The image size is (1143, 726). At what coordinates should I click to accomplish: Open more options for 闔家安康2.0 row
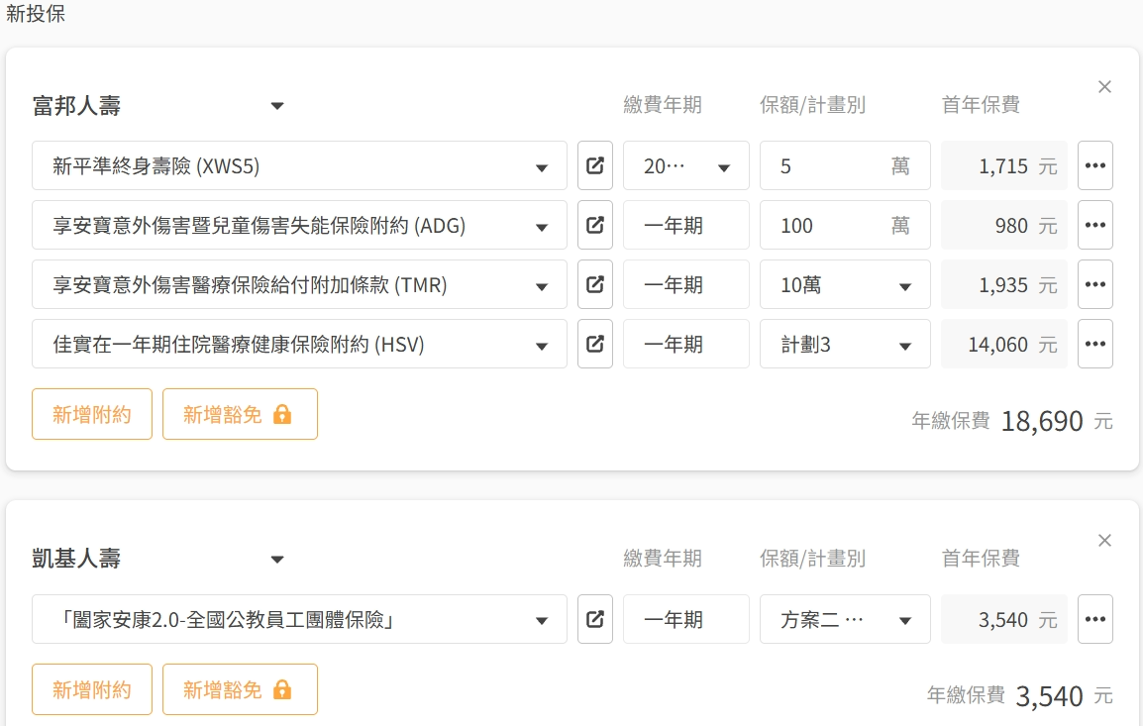point(1094,619)
